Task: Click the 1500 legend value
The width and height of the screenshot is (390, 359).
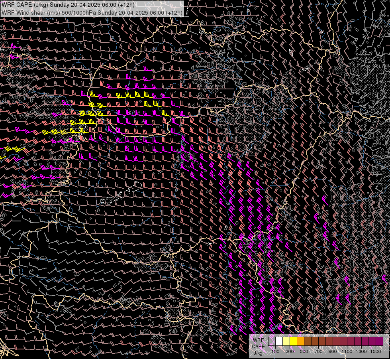Action: pos(376,351)
